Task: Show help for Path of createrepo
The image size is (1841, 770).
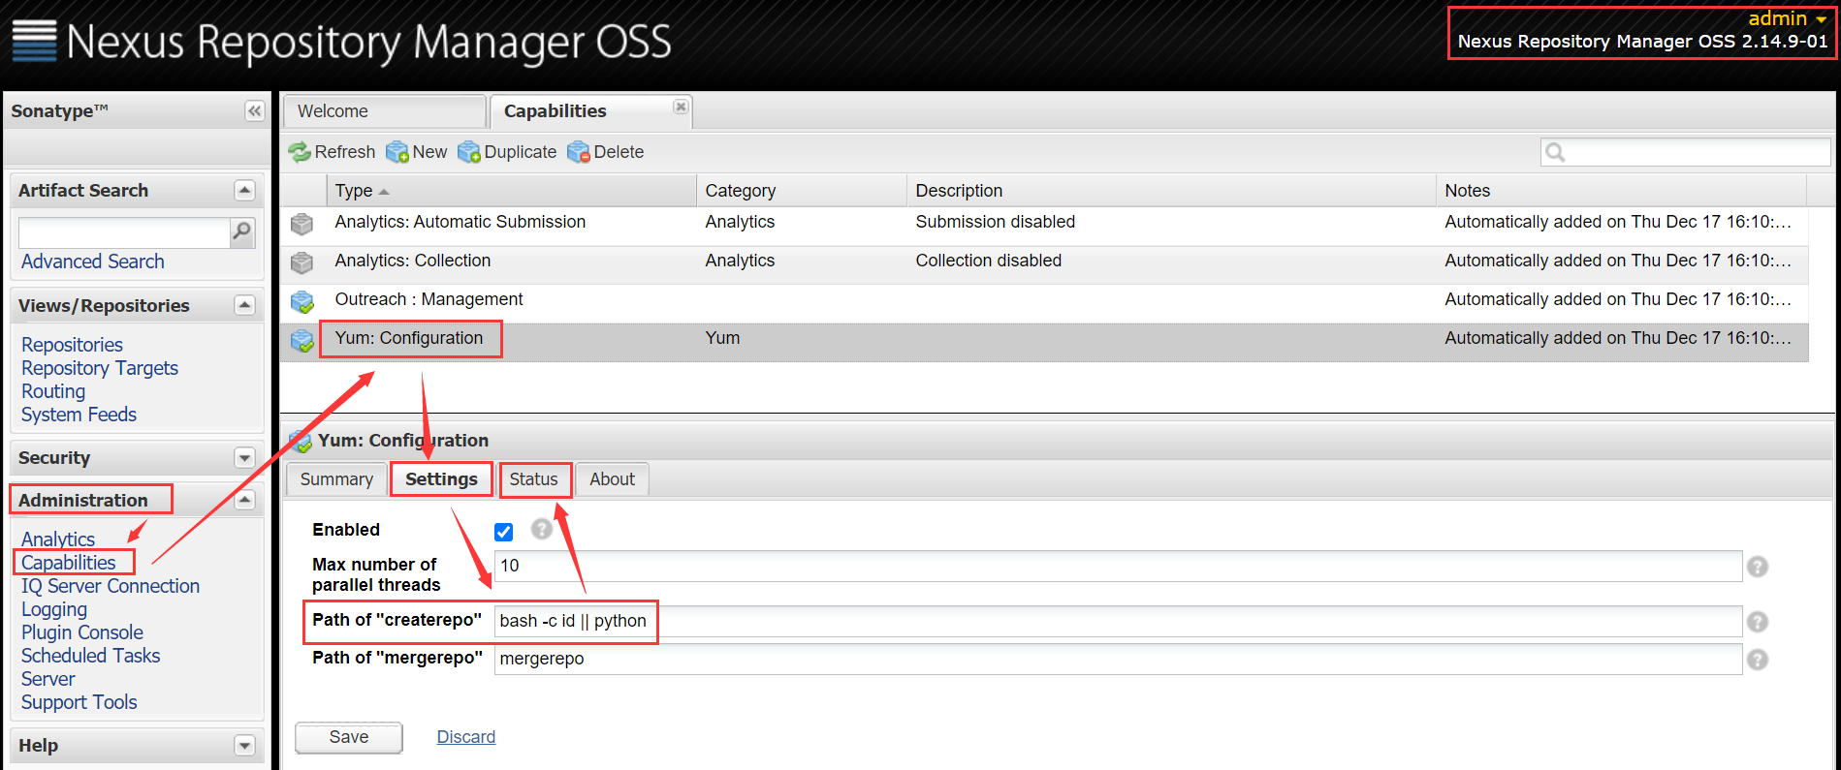Action: (1758, 622)
